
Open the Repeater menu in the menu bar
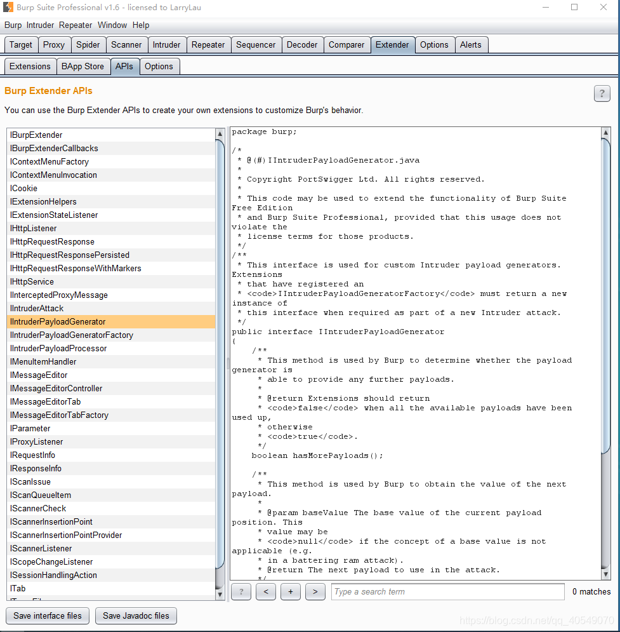[x=76, y=25]
